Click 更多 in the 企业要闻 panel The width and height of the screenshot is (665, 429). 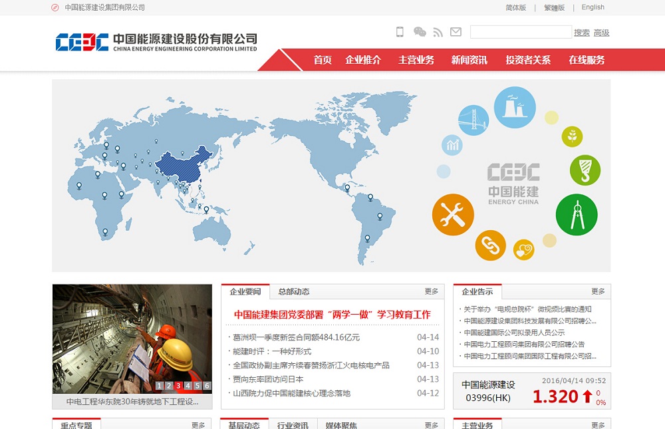point(432,291)
